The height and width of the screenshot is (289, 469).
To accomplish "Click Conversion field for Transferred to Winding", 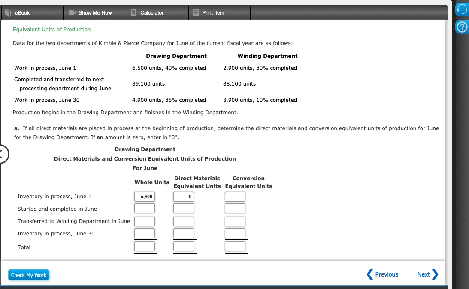I will pos(235,221).
